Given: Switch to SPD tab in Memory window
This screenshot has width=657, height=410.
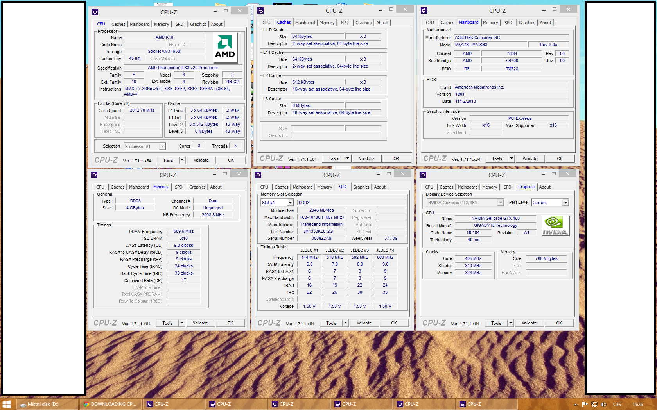Looking at the screenshot, I should (178, 187).
